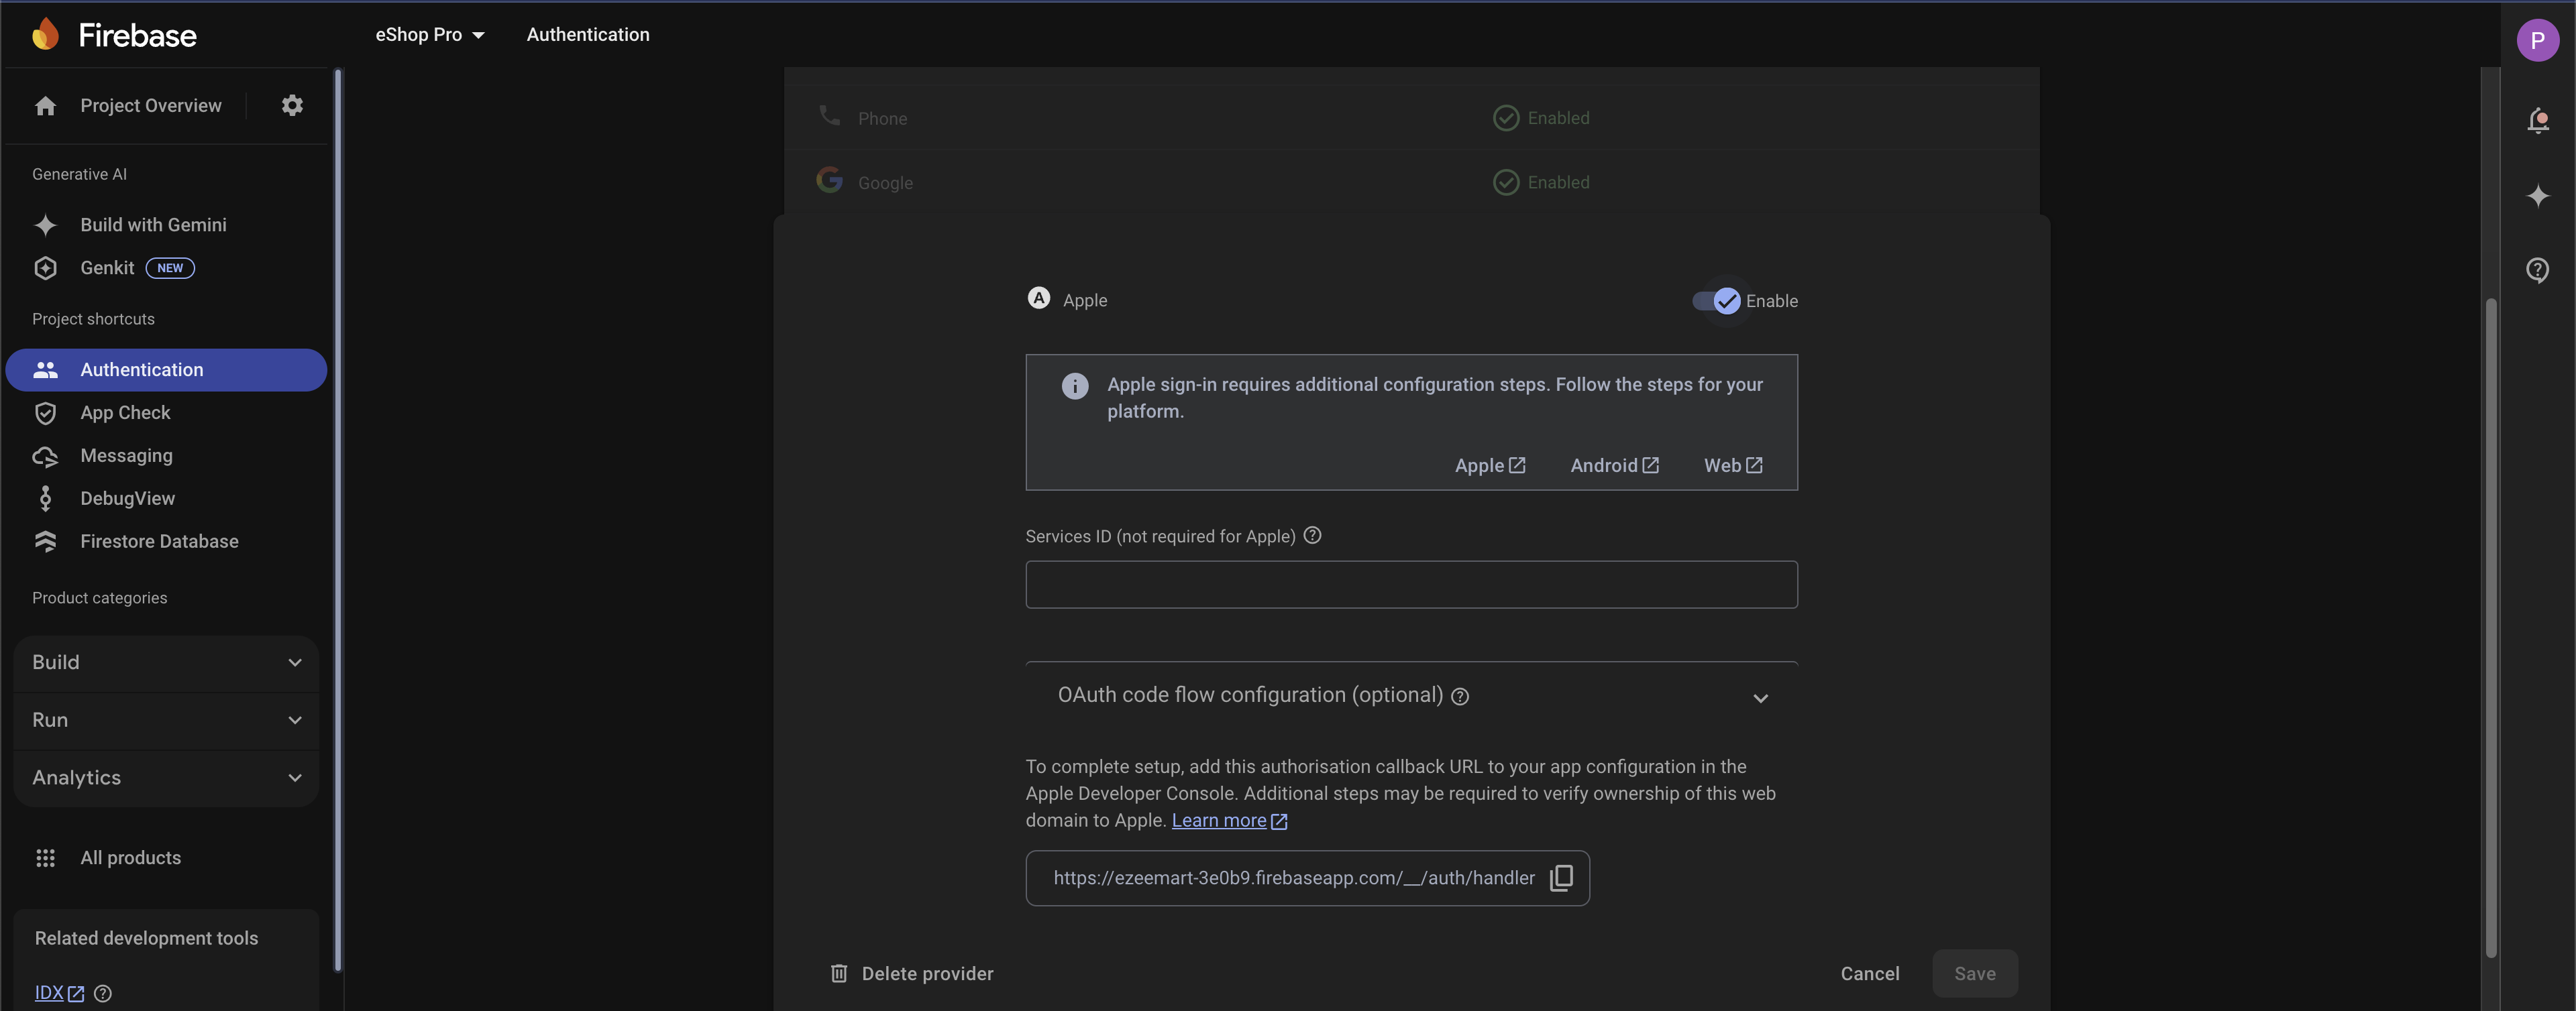Open help question mark icon in right rail

click(2538, 270)
